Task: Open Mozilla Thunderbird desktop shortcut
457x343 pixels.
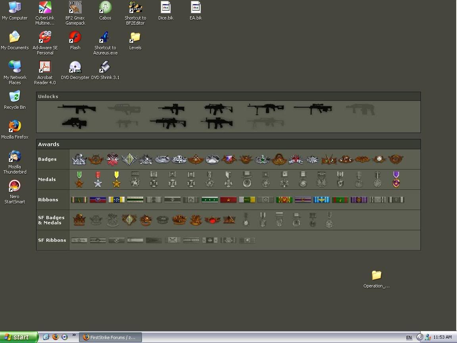Action: click(x=15, y=162)
